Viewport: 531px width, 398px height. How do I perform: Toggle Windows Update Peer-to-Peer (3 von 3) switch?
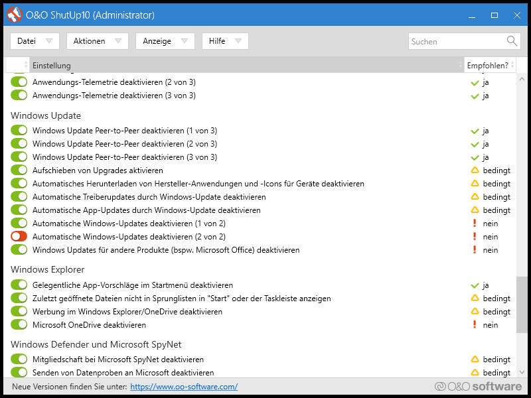(19, 157)
